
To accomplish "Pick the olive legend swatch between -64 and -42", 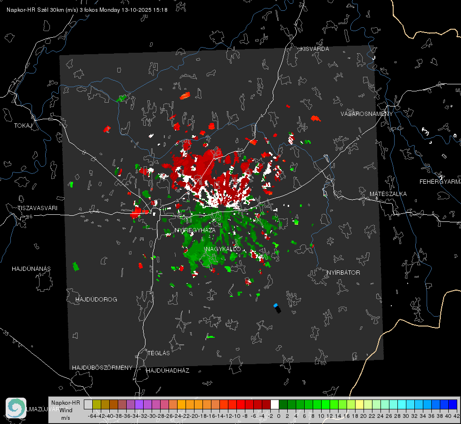I will pyautogui.click(x=97, y=404).
